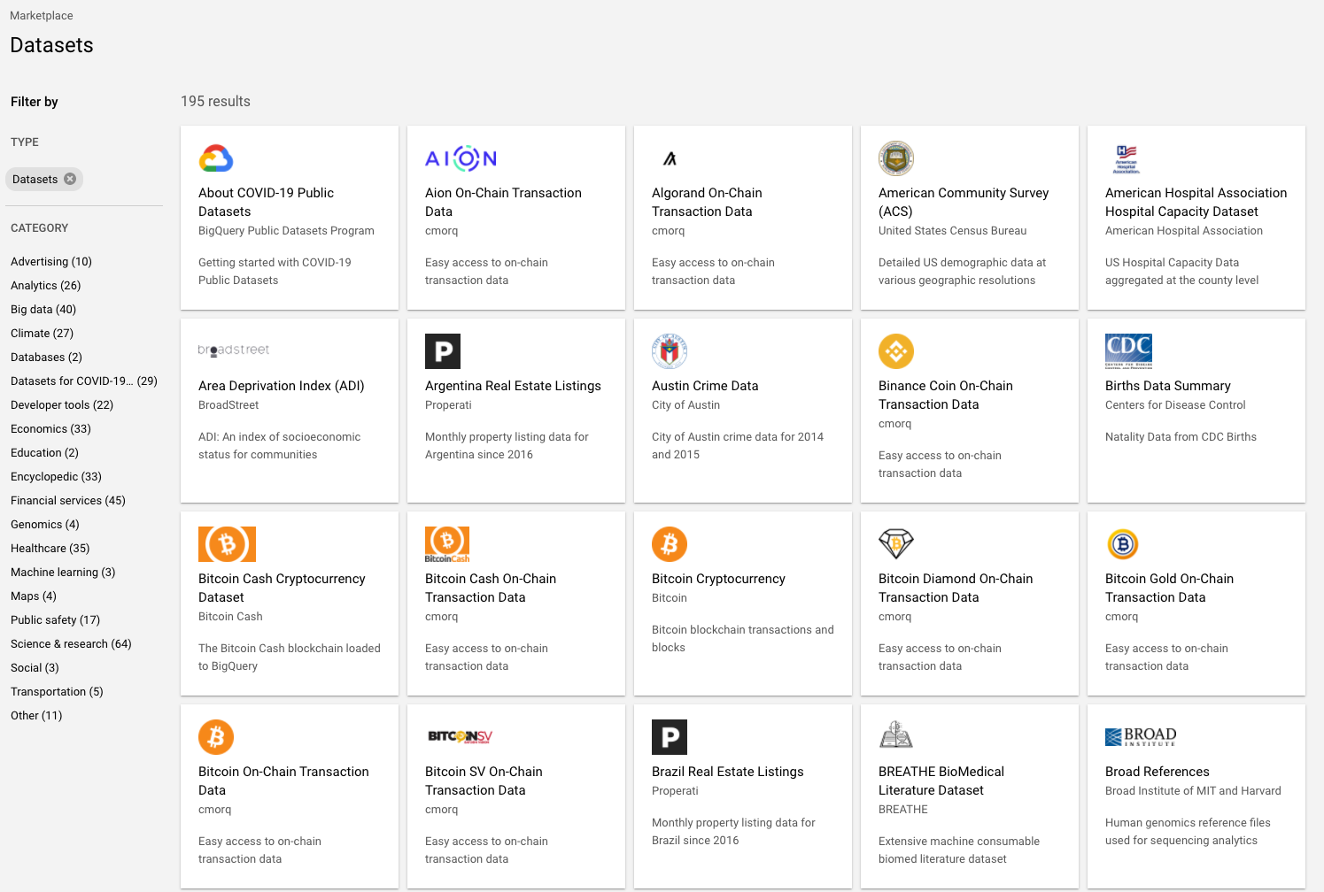Click 'Natality Data from CDC Births' description

[x=1181, y=437]
